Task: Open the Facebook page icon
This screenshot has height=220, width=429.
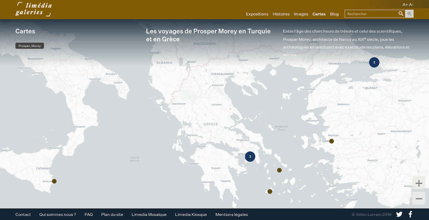Action: click(410, 214)
